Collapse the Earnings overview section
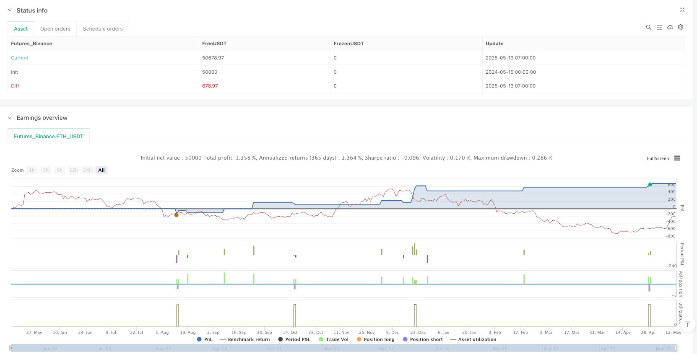The image size is (697, 354). click(10, 118)
